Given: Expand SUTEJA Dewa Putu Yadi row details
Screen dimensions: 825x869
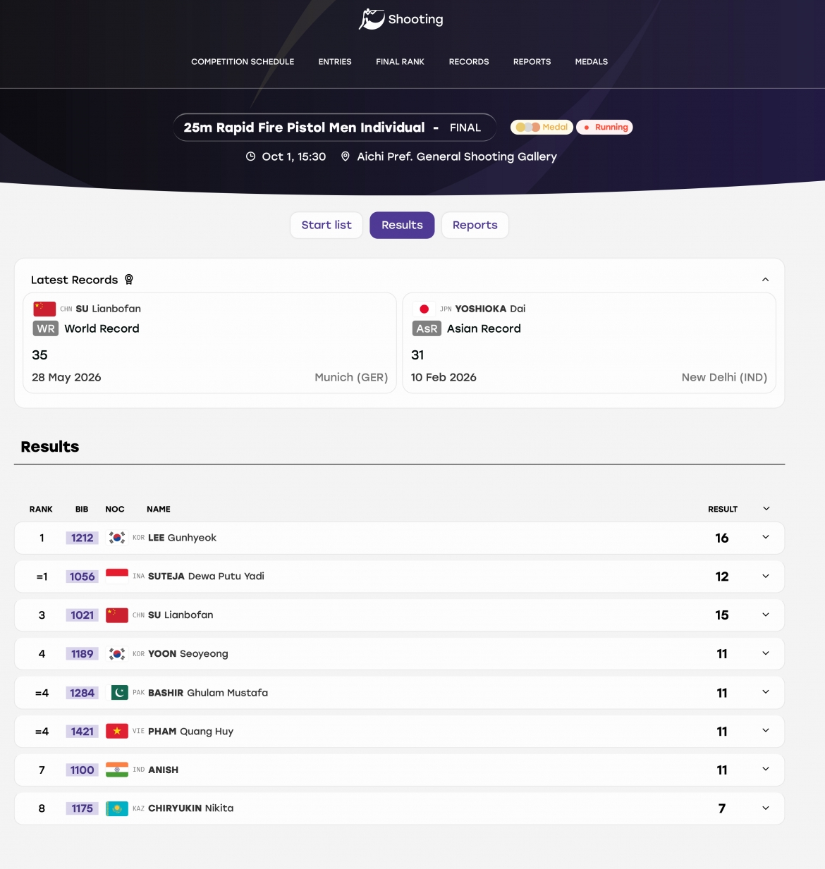Looking at the screenshot, I should click(x=766, y=577).
